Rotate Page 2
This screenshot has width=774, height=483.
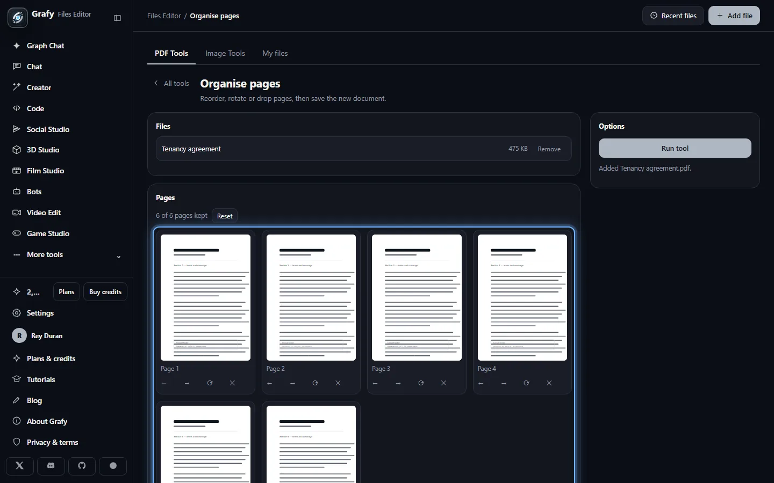pos(315,383)
